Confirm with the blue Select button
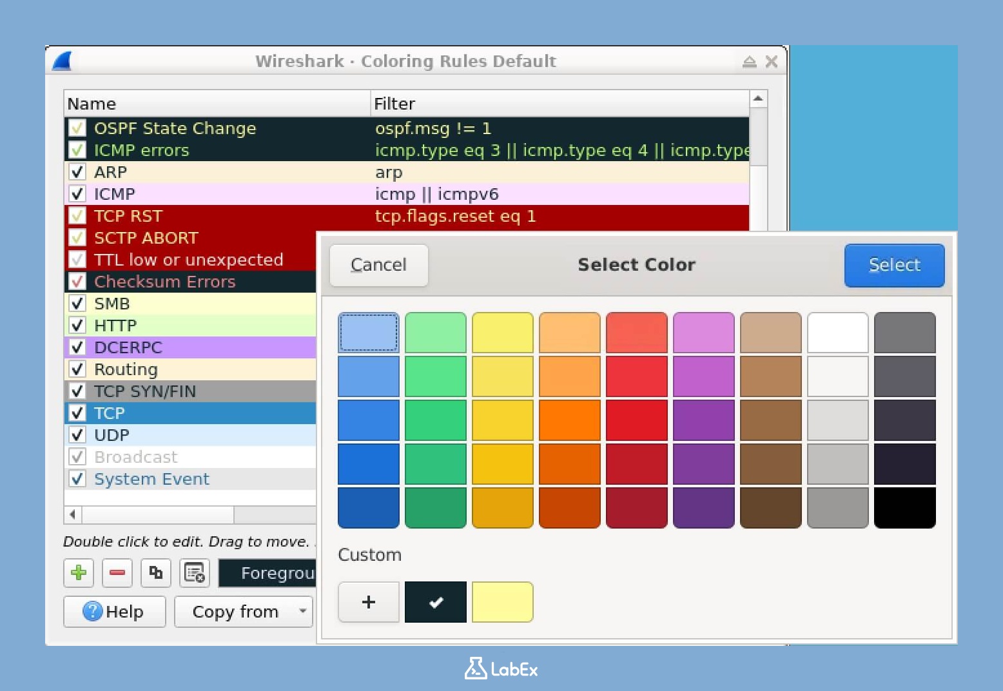This screenshot has height=691, width=1003. pos(893,265)
